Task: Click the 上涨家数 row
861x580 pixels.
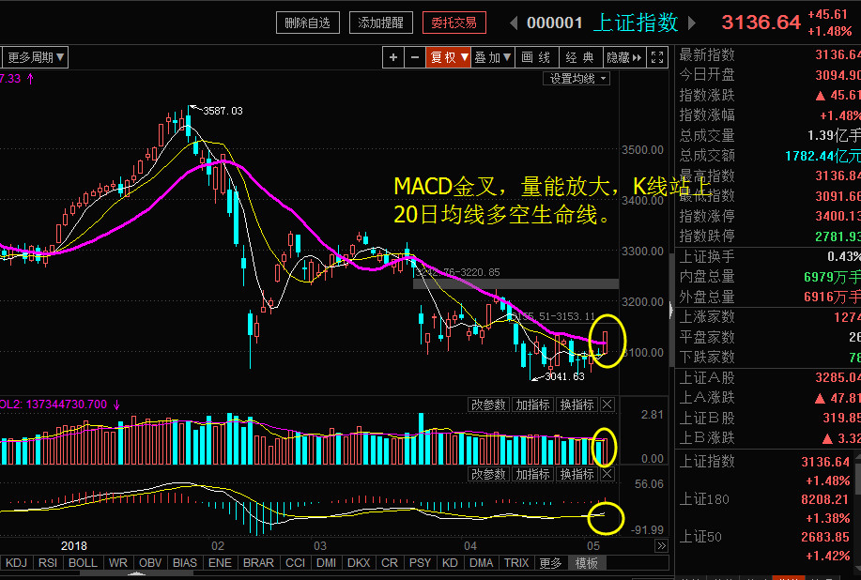Action: 768,316
